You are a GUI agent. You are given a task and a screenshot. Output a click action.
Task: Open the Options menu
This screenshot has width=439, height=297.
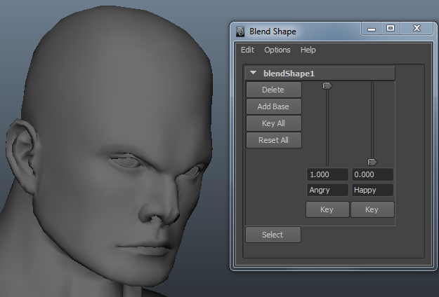click(x=277, y=50)
